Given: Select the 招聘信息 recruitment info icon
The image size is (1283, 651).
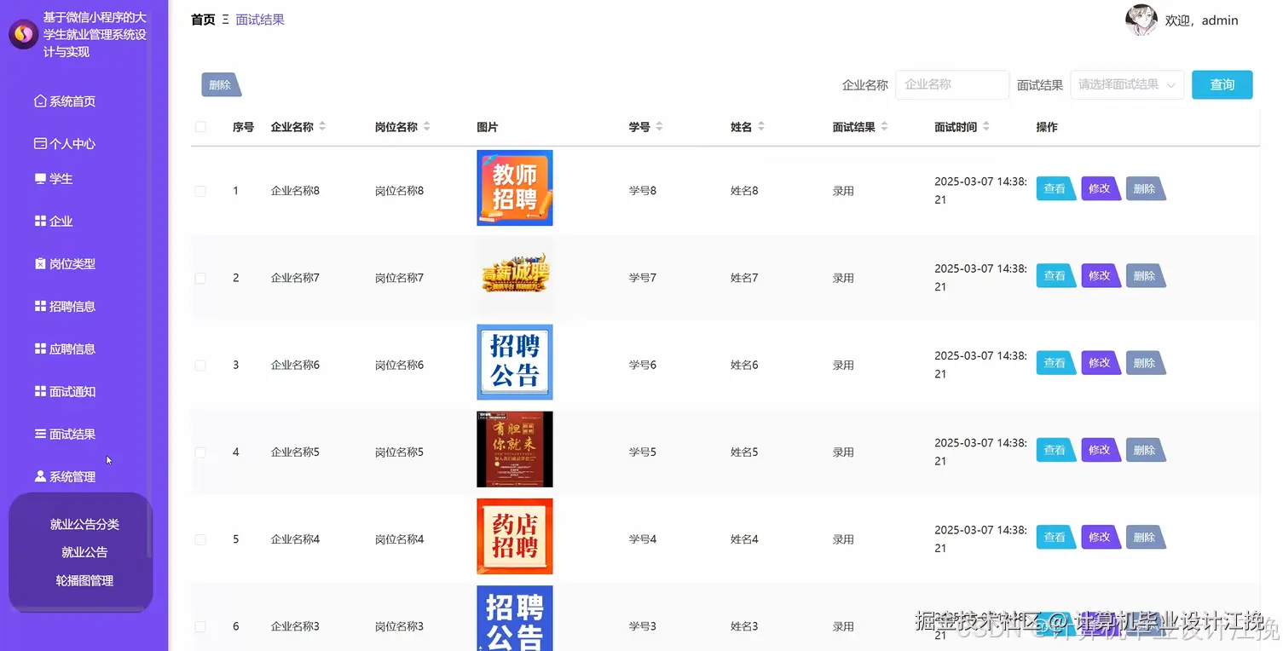Looking at the screenshot, I should tap(38, 306).
